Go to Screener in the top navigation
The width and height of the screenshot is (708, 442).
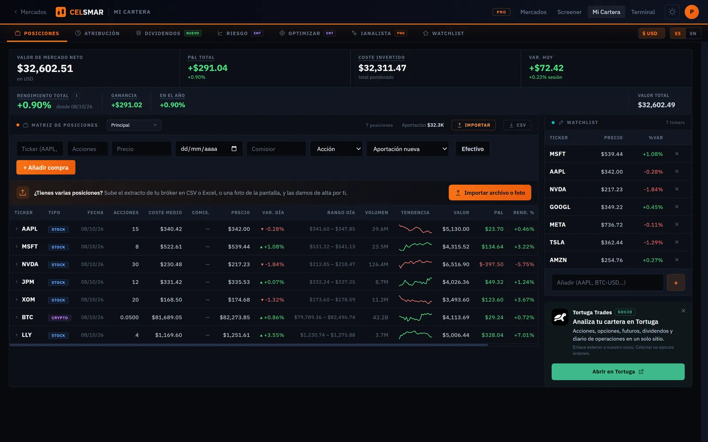click(569, 12)
